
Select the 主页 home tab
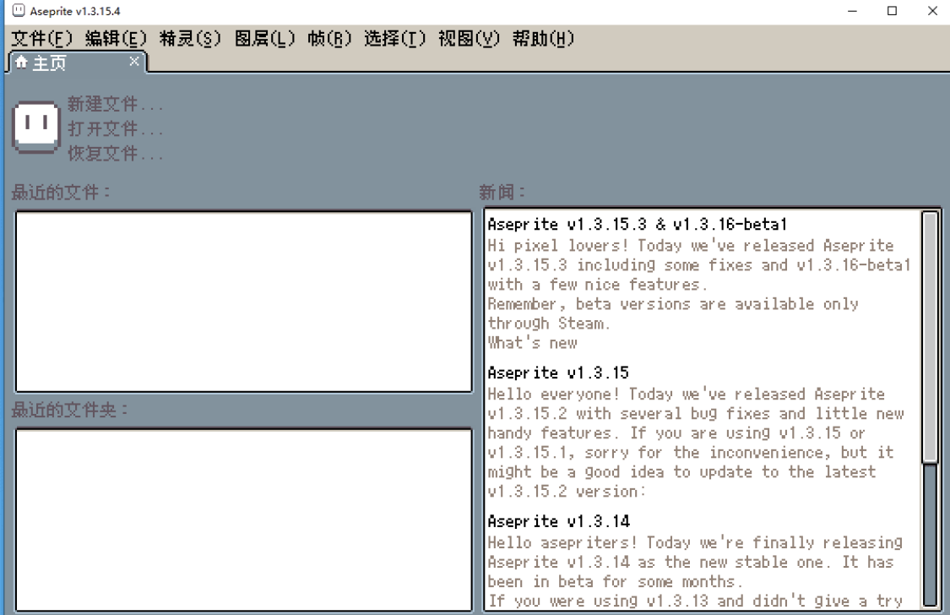click(51, 61)
